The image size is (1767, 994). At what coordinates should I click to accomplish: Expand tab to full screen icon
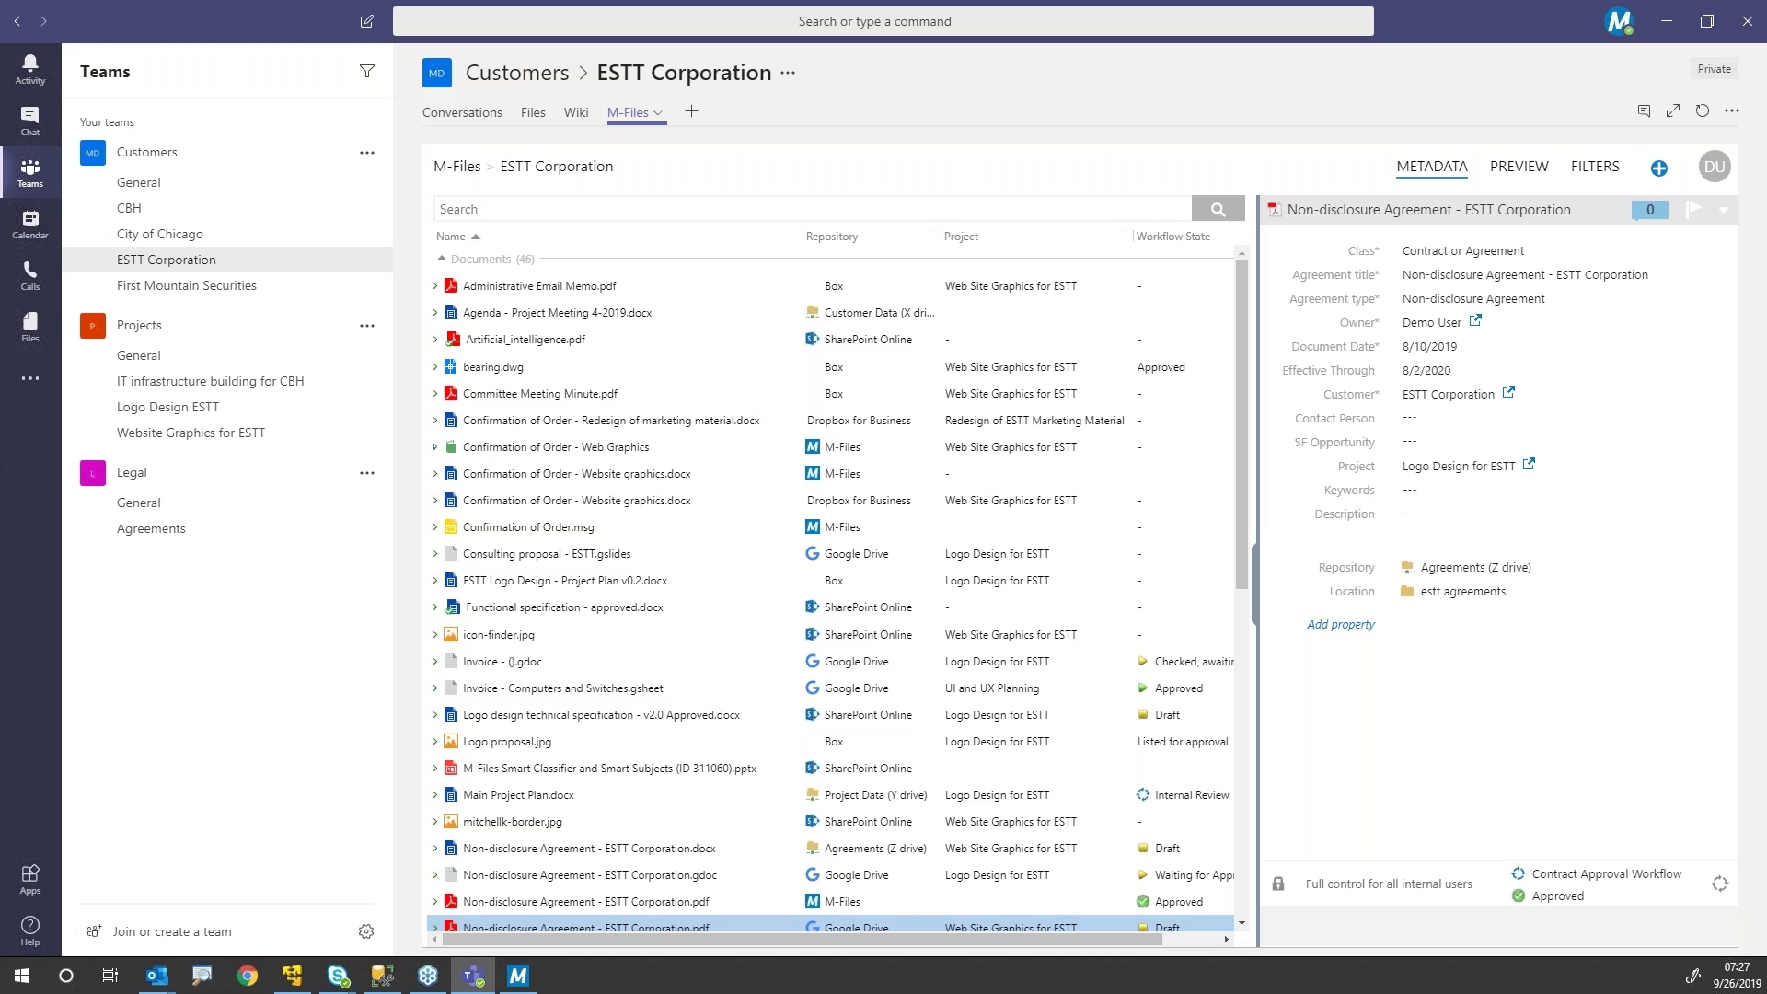pos(1672,111)
